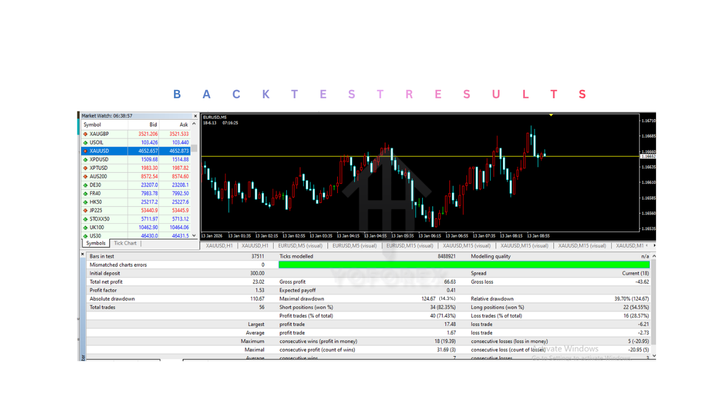702x395 pixels.
Task: Open the Symbols tab
Action: [x=95, y=243]
